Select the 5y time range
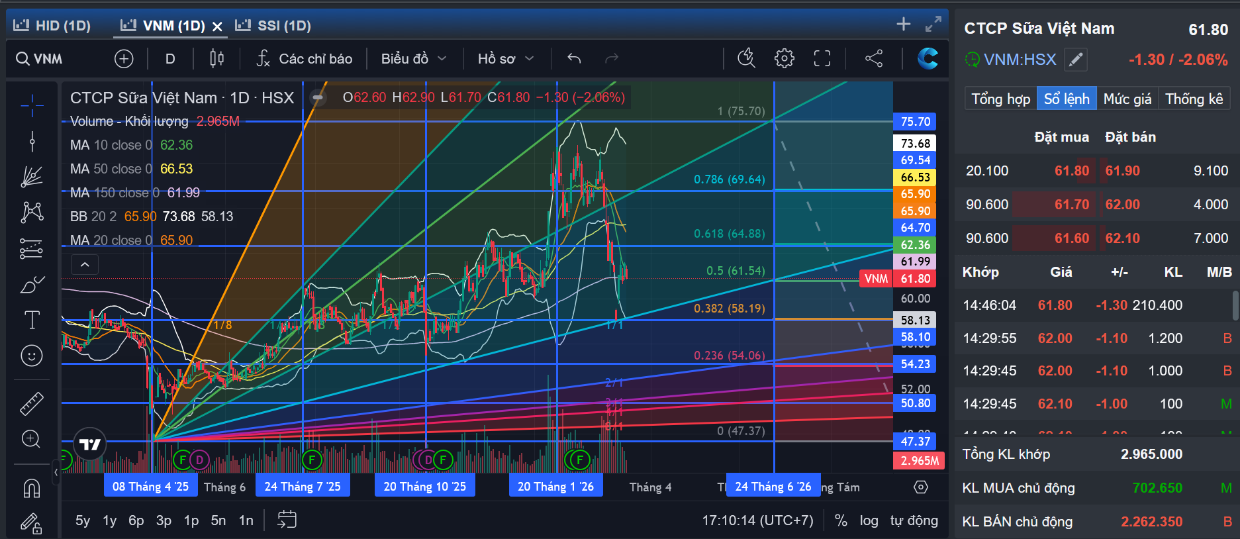Image resolution: width=1240 pixels, height=539 pixels. click(x=83, y=520)
